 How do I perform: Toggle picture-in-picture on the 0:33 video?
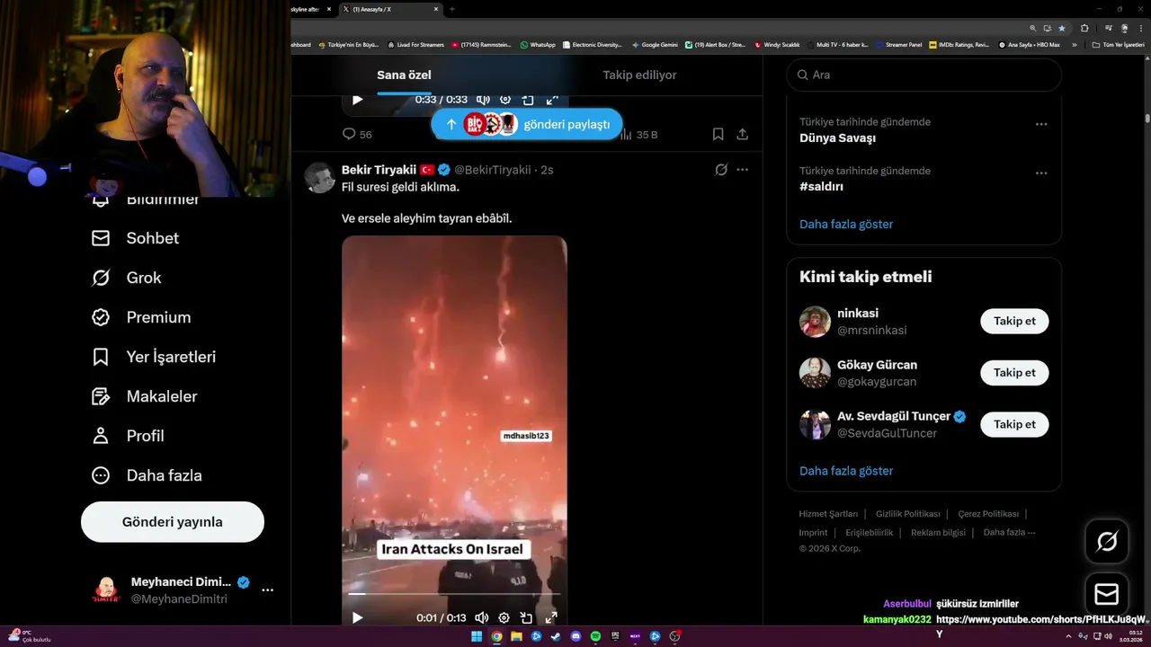(528, 100)
